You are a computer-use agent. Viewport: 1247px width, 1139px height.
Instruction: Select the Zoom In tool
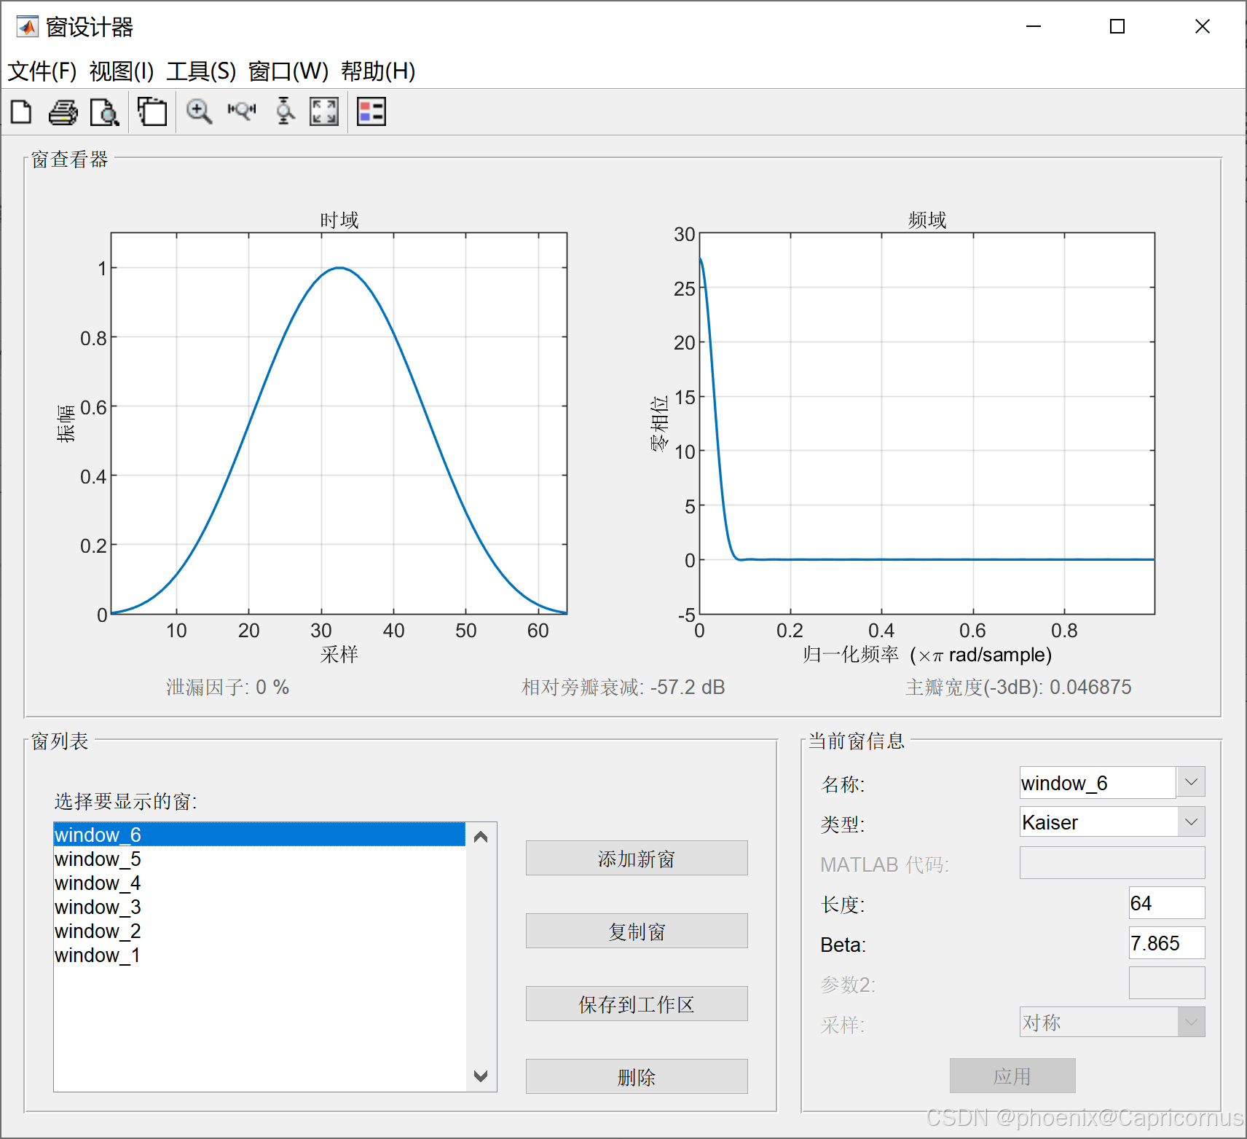[199, 112]
